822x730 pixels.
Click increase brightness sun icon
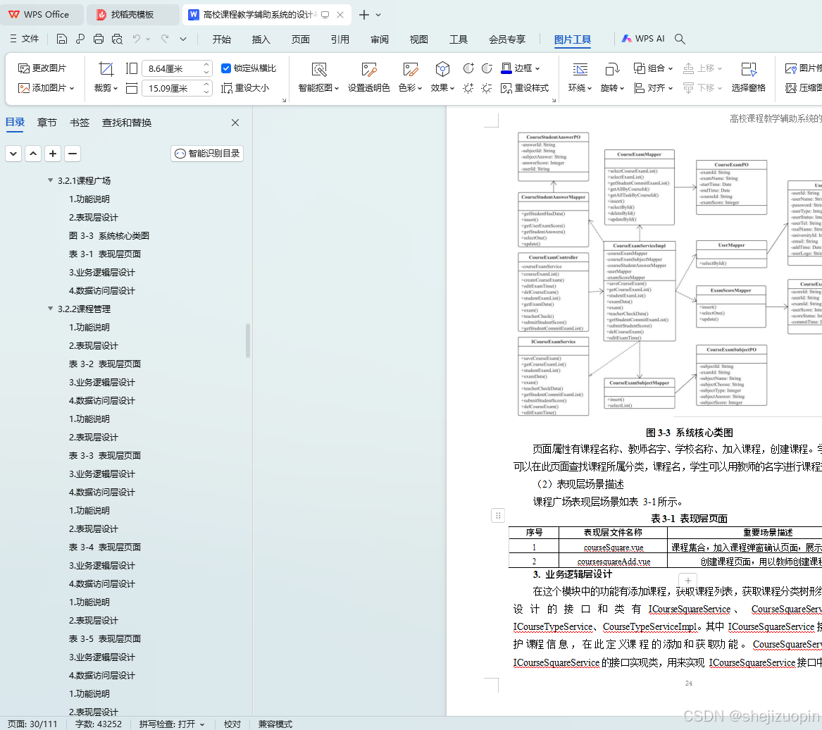468,88
